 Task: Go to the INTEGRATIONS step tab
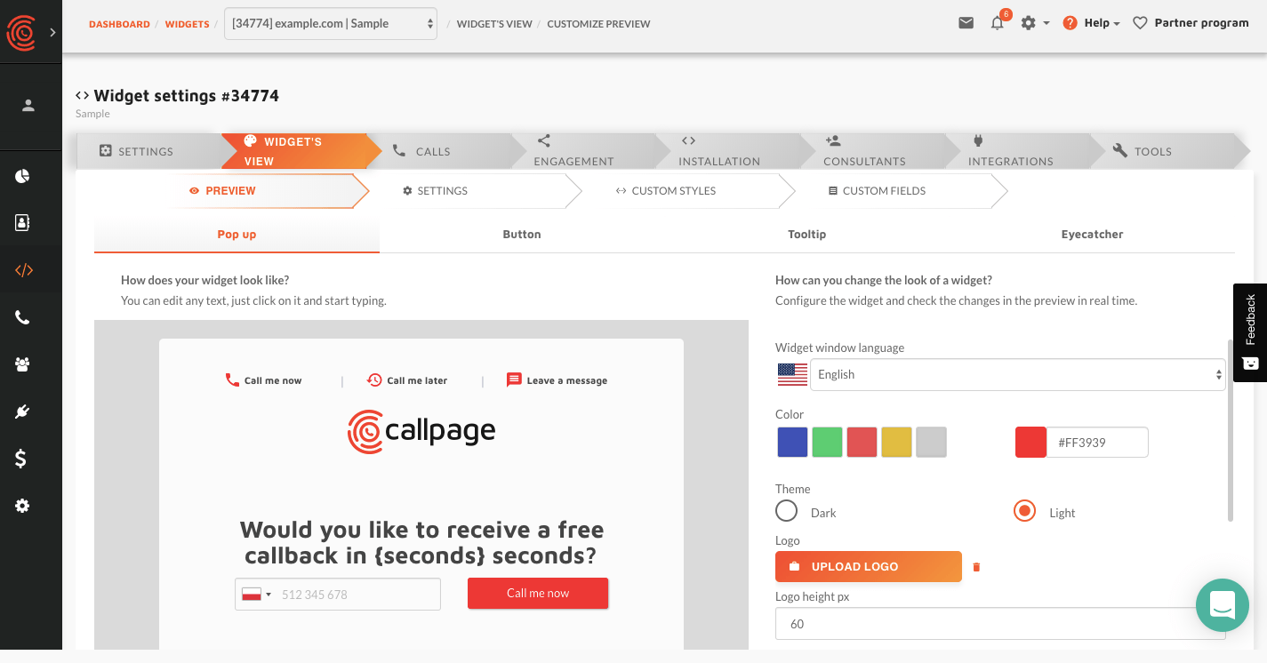1018,151
